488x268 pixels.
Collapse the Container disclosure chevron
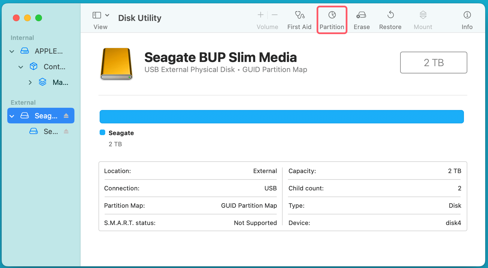(x=21, y=67)
